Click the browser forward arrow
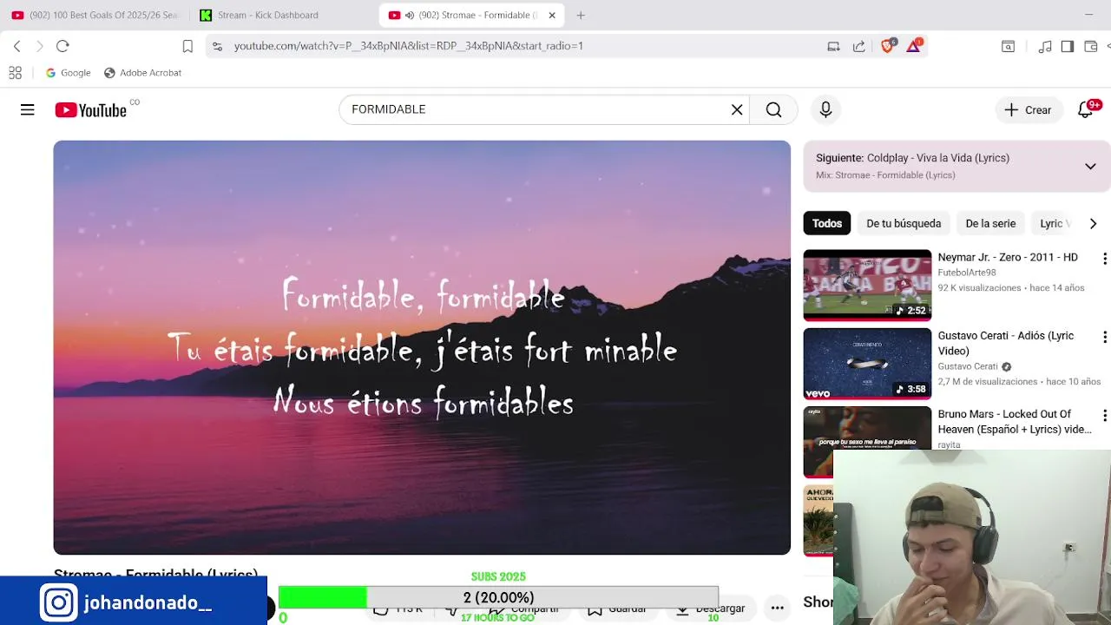 [x=39, y=46]
